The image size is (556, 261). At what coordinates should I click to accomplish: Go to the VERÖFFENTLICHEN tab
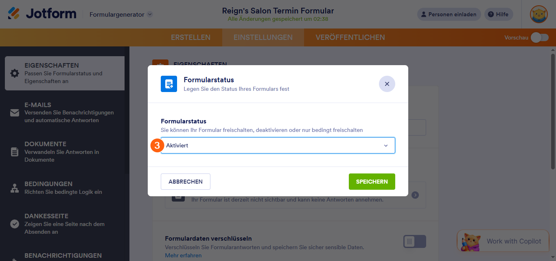[349, 37]
